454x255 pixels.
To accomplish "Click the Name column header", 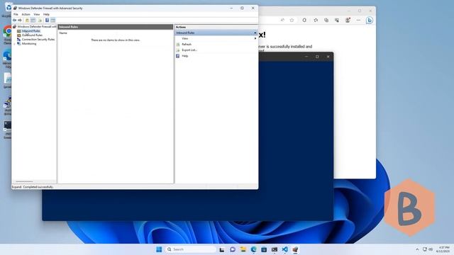I will [x=63, y=33].
